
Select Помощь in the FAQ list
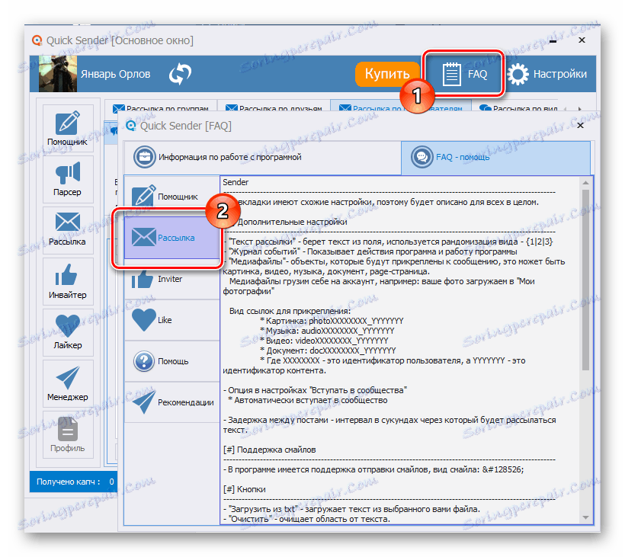171,361
